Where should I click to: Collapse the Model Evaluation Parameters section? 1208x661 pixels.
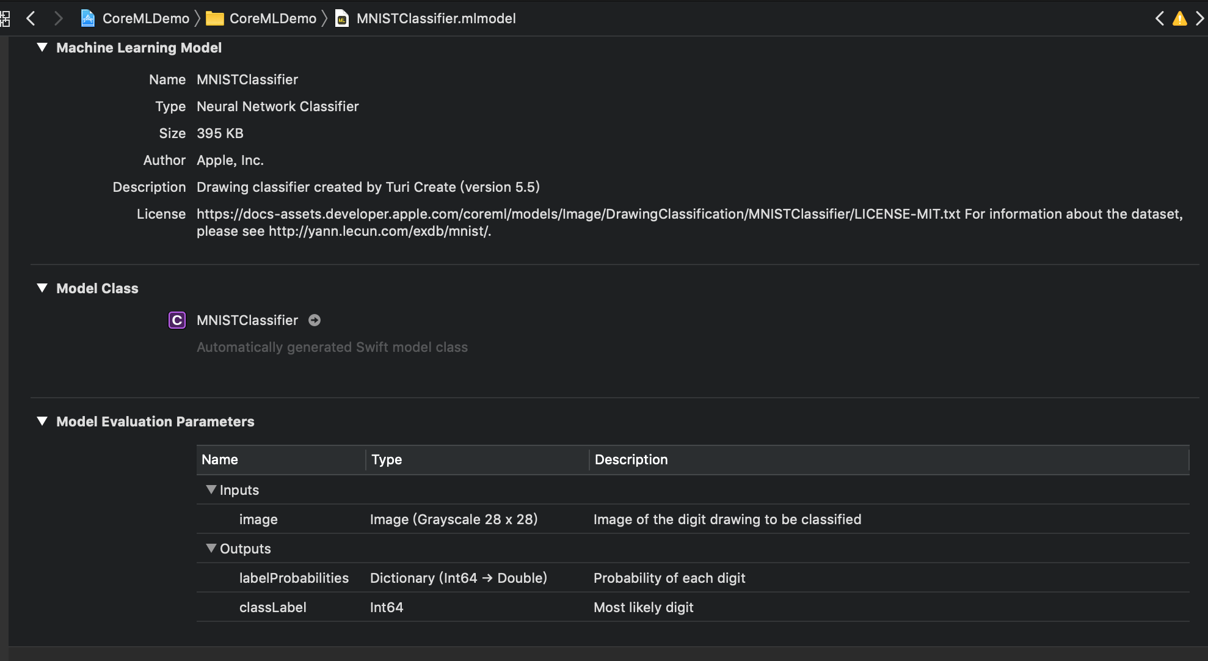42,421
